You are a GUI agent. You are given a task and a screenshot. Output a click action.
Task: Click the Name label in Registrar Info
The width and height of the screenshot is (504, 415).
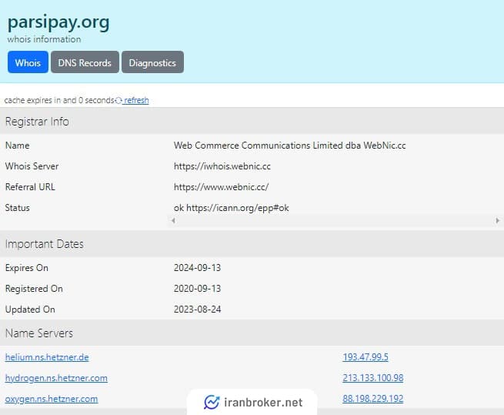point(18,146)
